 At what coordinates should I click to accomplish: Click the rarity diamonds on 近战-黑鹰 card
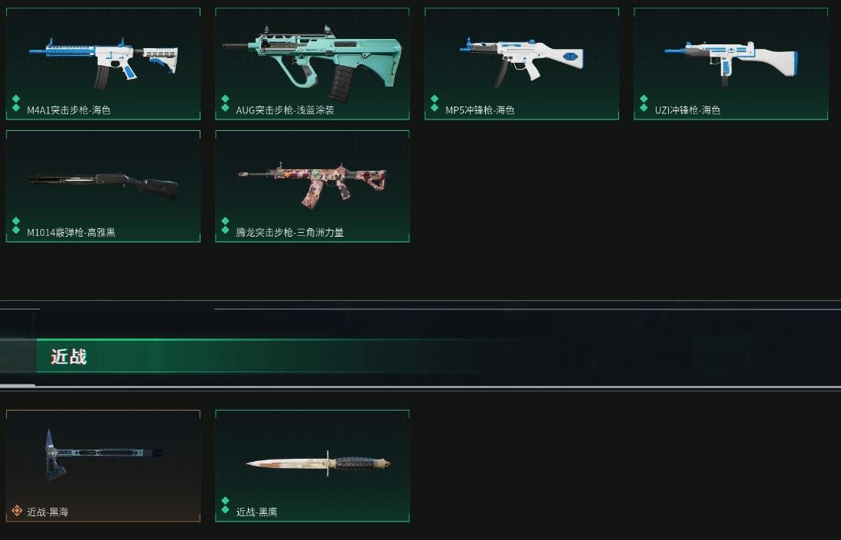(225, 505)
